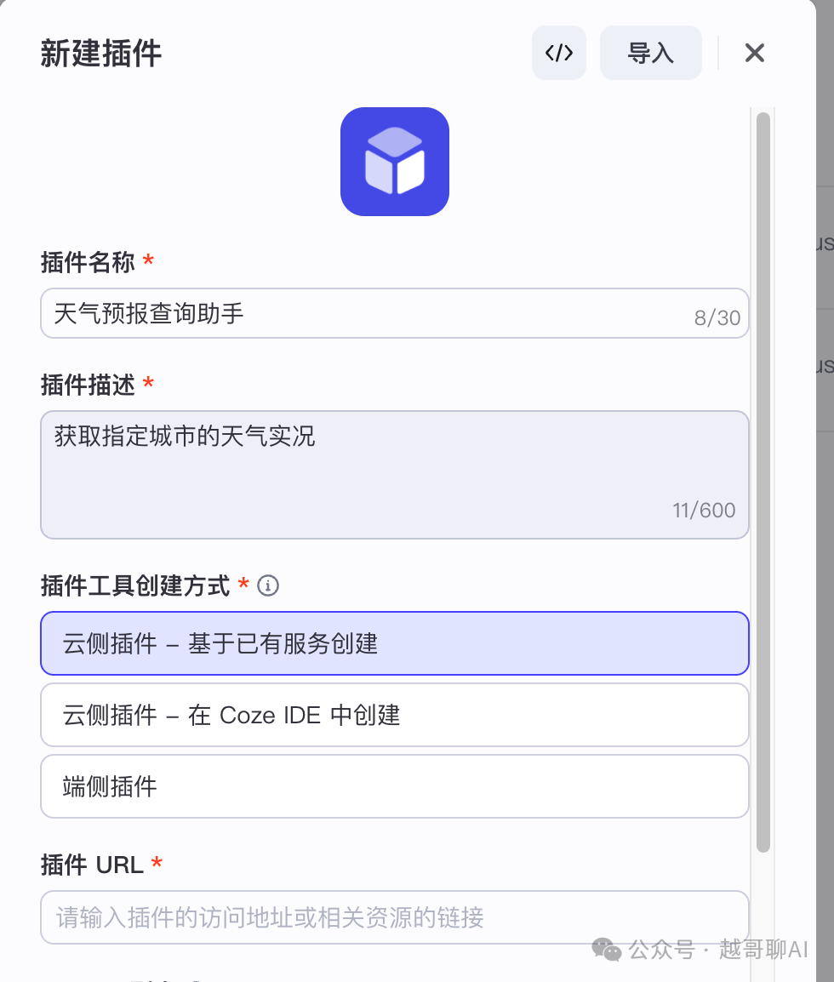Select 云侧插件 – 在 Coze IDE 中创建 option

tap(395, 715)
